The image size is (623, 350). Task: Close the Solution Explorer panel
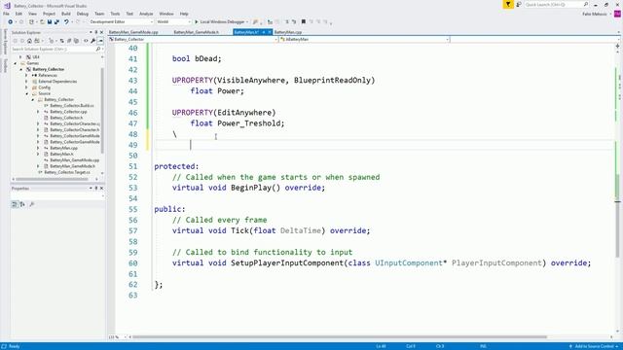[101, 32]
